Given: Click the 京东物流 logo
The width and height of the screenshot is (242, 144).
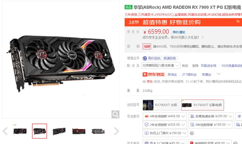Looking at the screenshot, I should [154, 75].
